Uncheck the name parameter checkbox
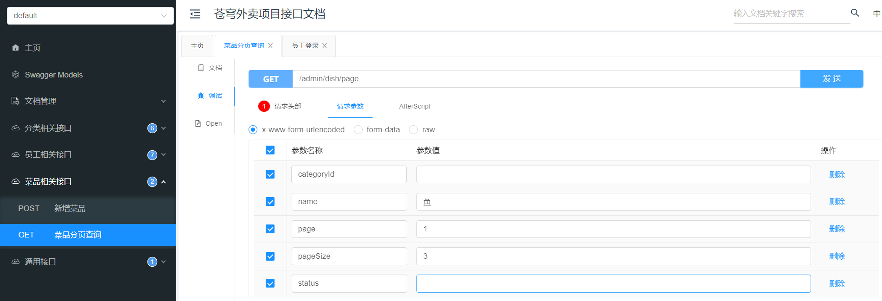The image size is (882, 301). coord(270,202)
